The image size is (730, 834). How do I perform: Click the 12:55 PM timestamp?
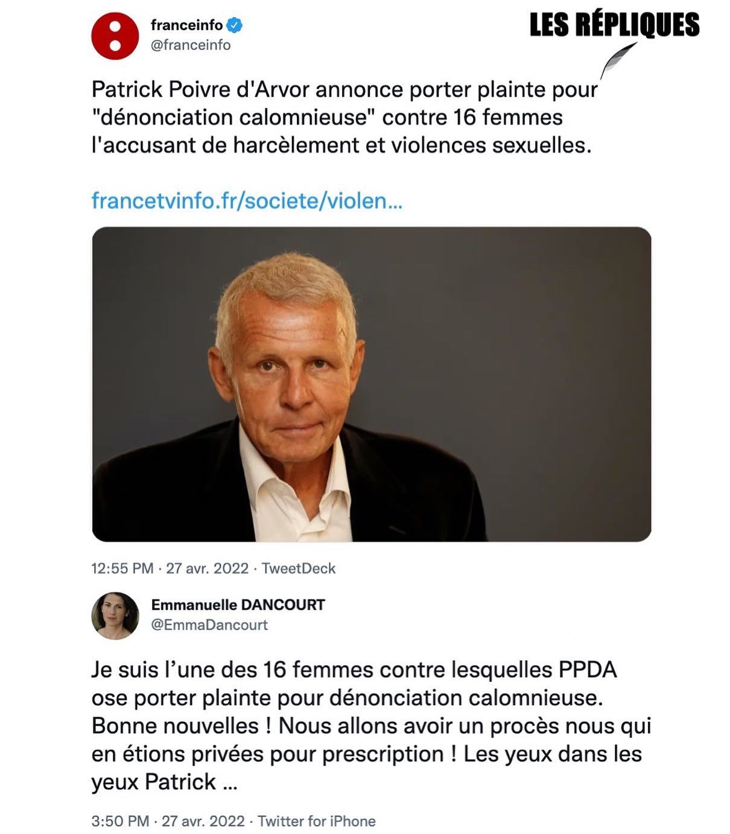[x=122, y=568]
